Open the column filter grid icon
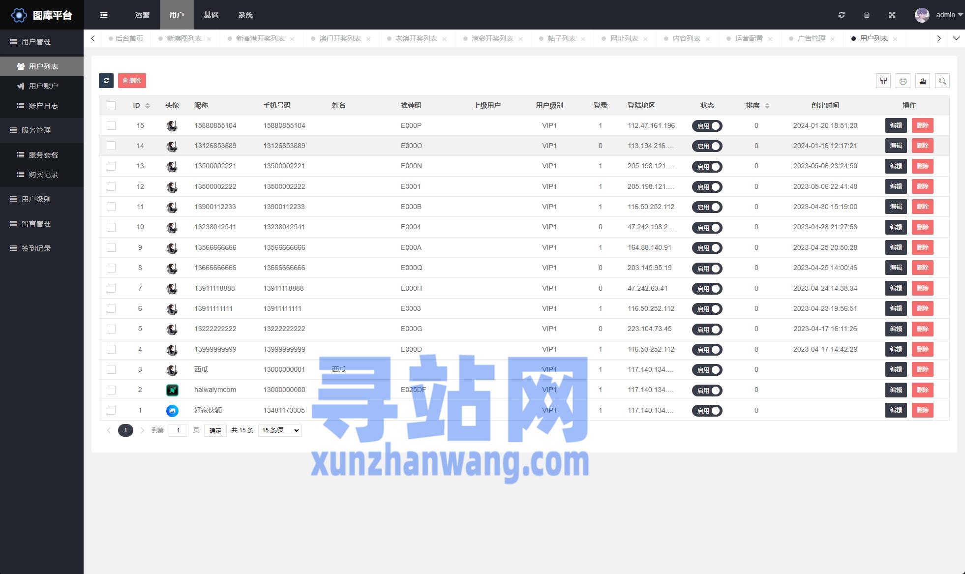This screenshot has width=965, height=574. tap(883, 81)
